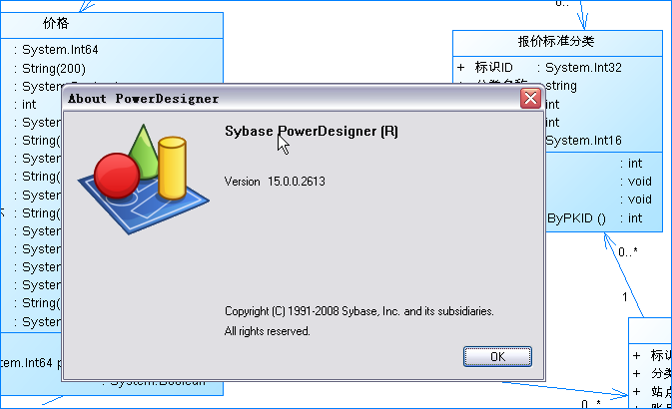The image size is (672, 409).
Task: Click 'System.Int32' type in 报价标准分类 class
Action: pos(583,67)
